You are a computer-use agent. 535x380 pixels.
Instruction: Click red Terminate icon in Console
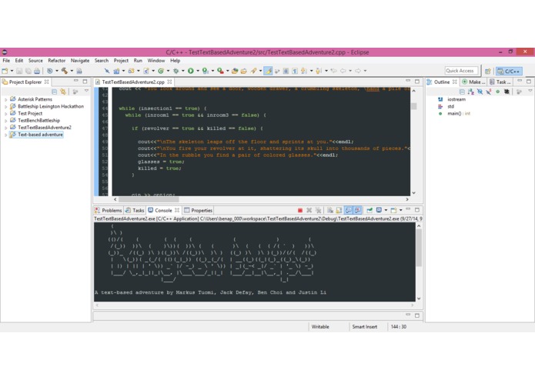tap(300, 210)
